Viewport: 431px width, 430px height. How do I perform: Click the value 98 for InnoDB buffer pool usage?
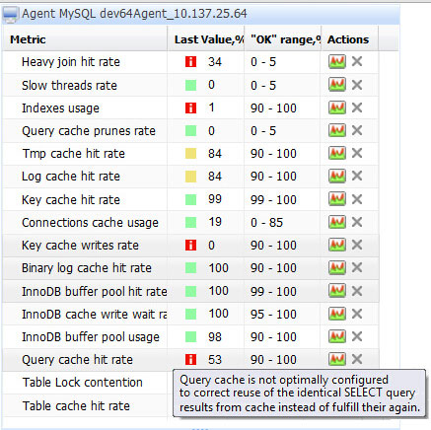[x=215, y=337]
